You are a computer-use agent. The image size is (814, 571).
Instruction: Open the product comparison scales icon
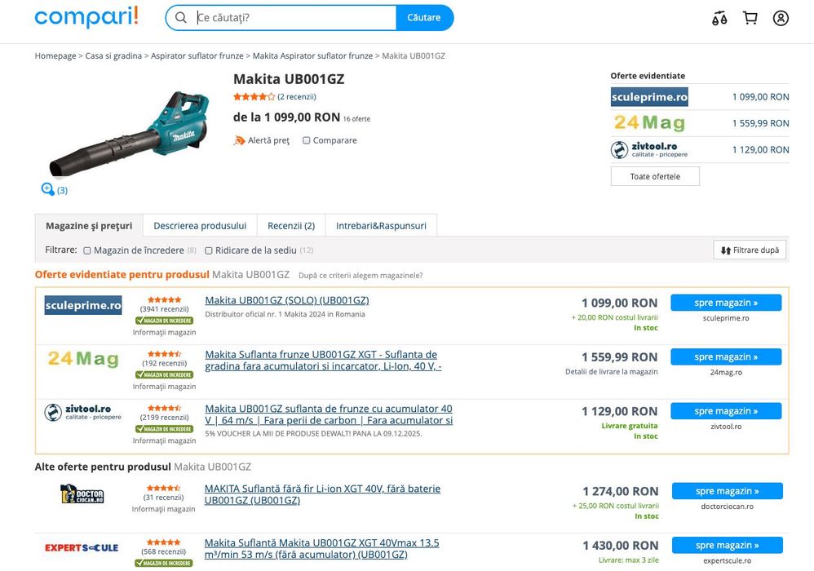coord(719,18)
